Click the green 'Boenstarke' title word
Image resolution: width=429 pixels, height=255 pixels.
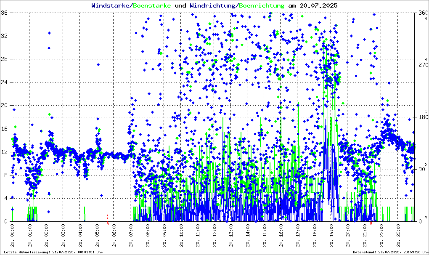(x=152, y=5)
